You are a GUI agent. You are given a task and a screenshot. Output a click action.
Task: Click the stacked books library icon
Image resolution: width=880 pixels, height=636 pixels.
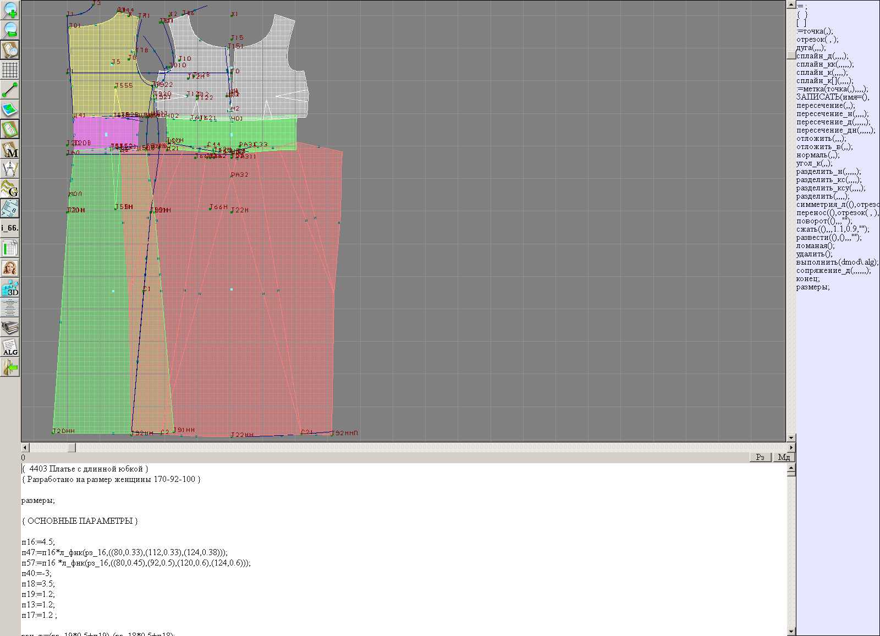10,328
